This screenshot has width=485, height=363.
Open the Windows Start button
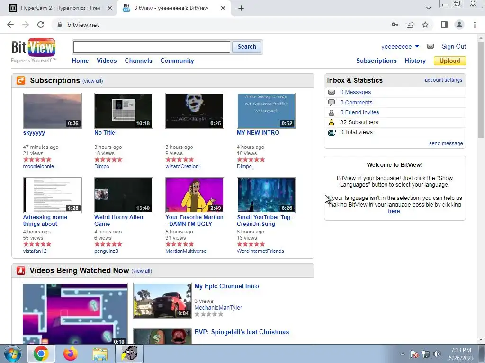[13, 354]
